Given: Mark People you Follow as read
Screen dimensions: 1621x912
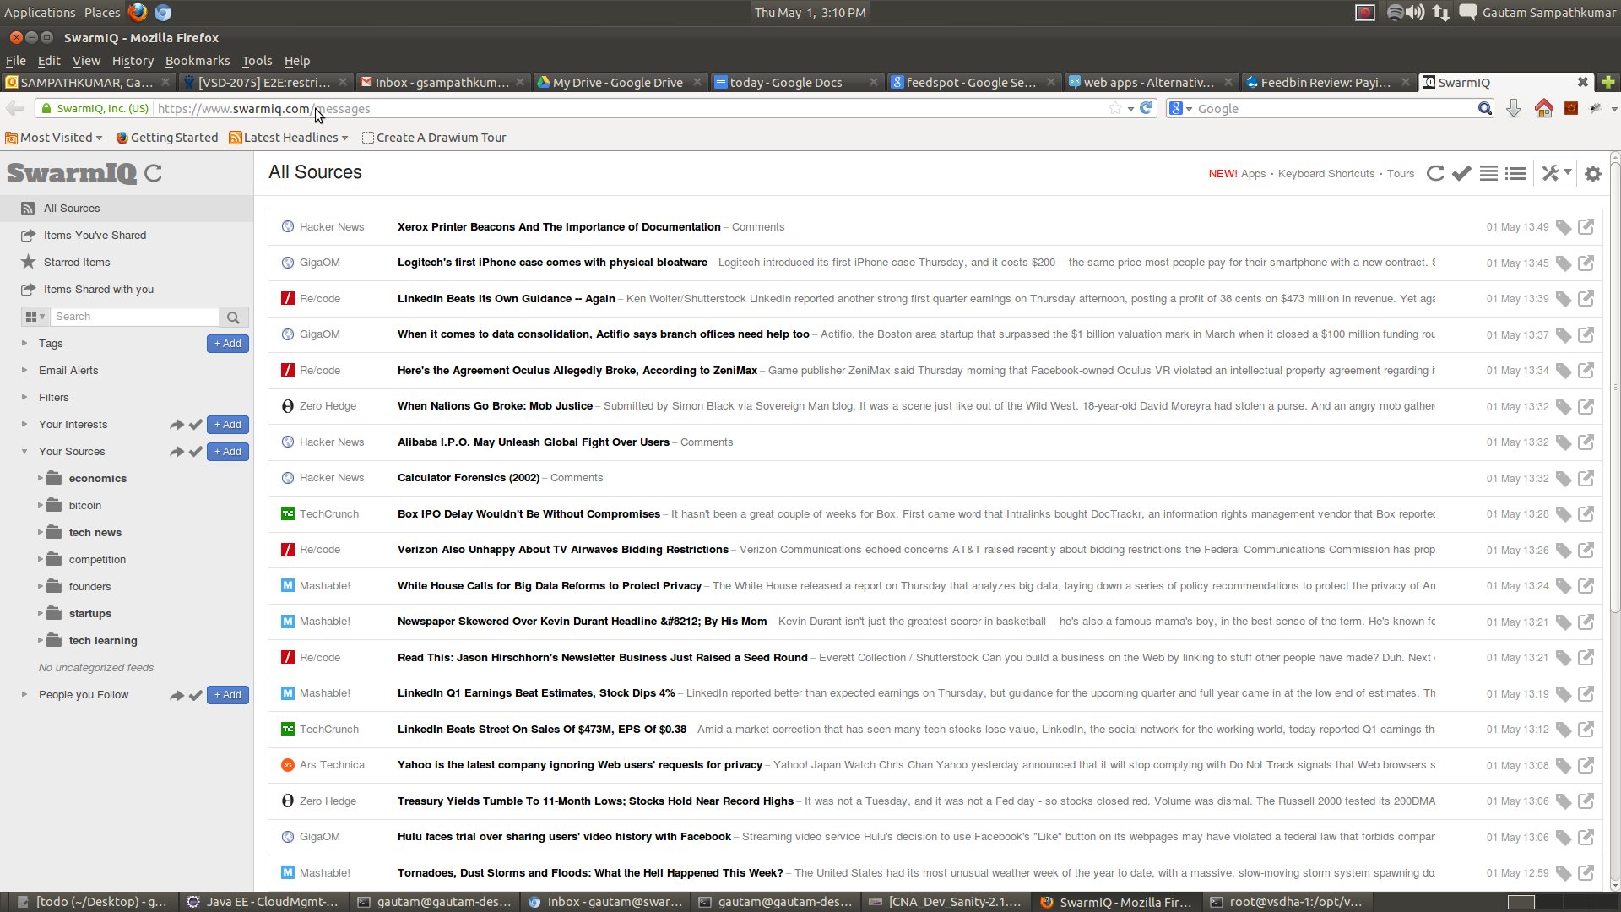Looking at the screenshot, I should click(195, 695).
